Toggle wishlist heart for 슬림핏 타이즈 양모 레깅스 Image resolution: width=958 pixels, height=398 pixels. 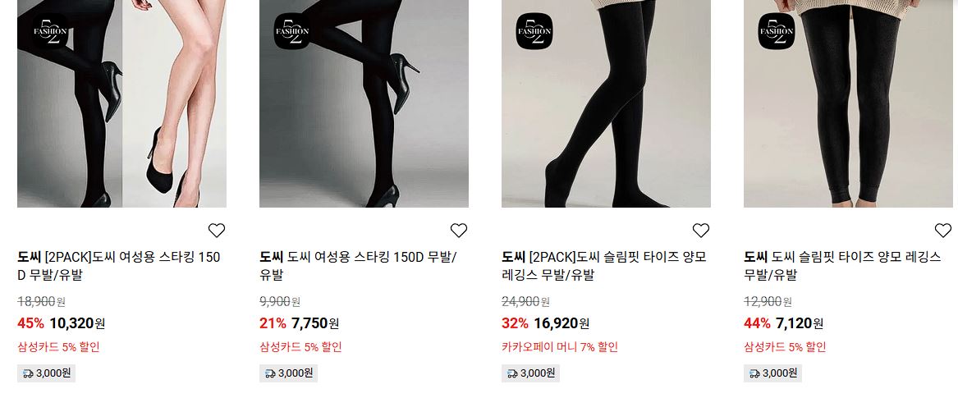point(942,230)
